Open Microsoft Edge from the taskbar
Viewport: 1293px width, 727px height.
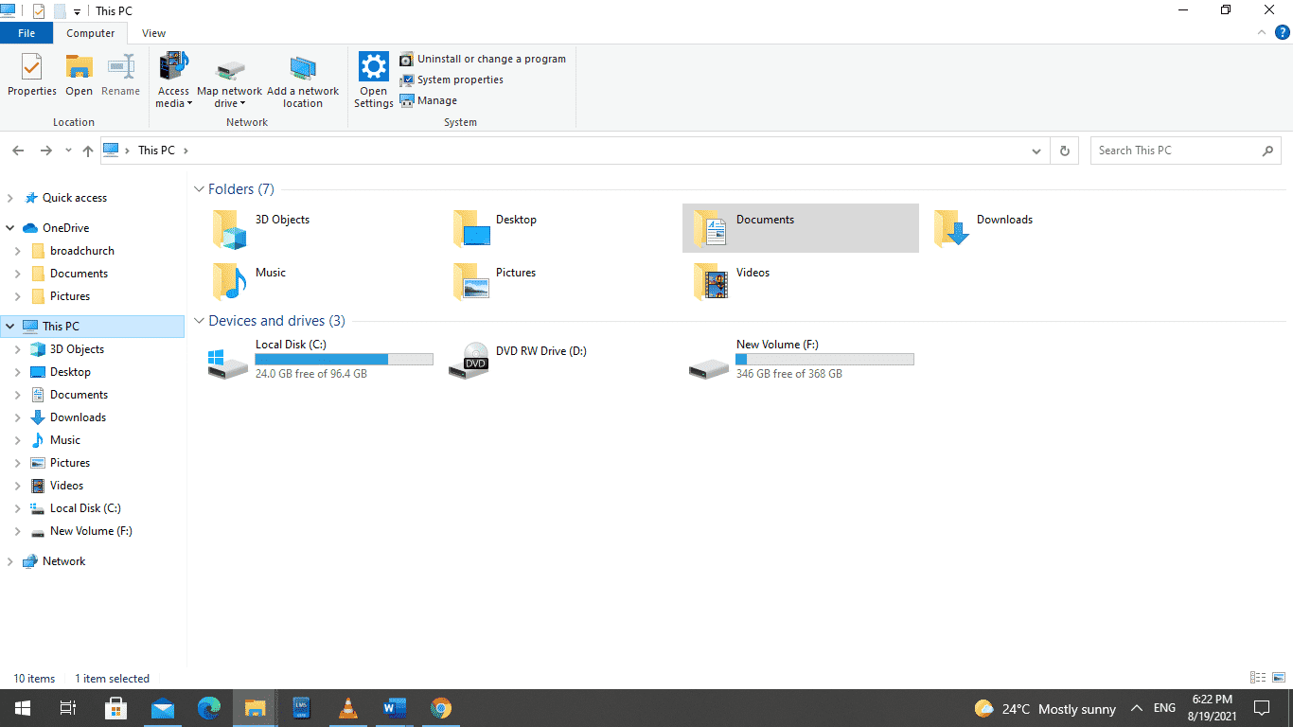click(x=208, y=708)
